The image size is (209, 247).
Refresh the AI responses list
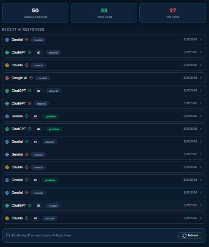click(190, 236)
